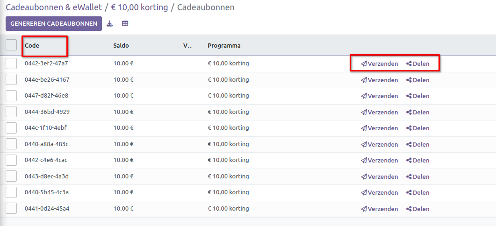Go to Cadeaubonnen & eWallet breadcrumb
The image size is (496, 226).
coord(54,7)
